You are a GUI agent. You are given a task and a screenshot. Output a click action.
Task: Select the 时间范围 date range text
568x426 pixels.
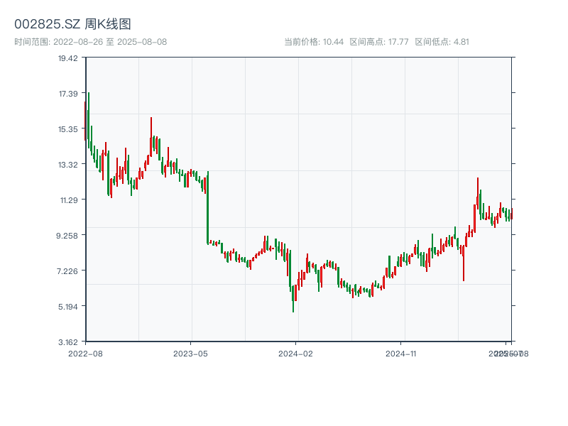[90, 42]
